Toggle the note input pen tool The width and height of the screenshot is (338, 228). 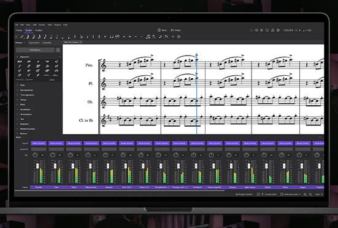[21, 37]
